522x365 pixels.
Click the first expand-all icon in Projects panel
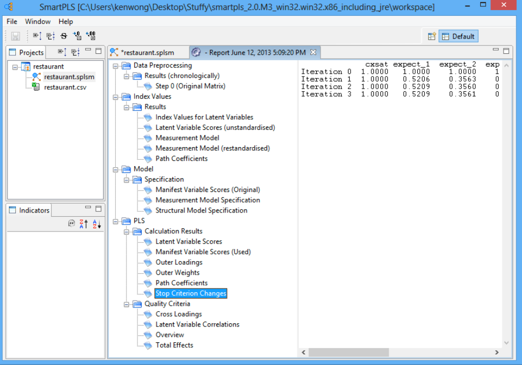pos(62,52)
